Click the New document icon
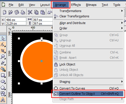Image resolution: width=126 pixels, height=104 pixels. (4, 12)
